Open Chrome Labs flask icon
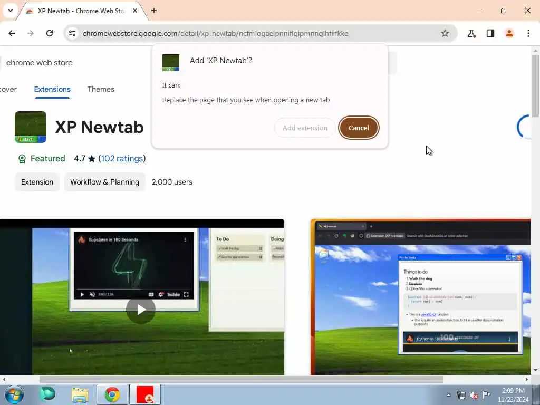This screenshot has height=405, width=540. pos(471,33)
